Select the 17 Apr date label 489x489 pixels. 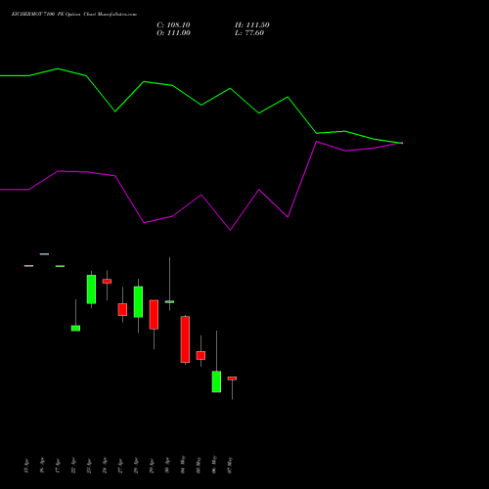click(x=58, y=466)
